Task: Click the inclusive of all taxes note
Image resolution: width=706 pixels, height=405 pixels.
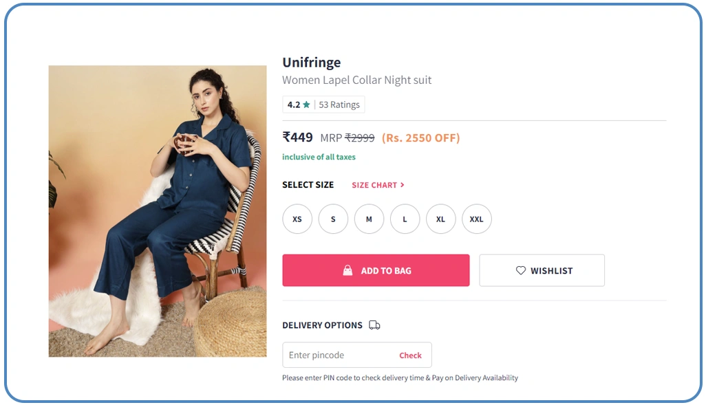Action: (x=319, y=157)
